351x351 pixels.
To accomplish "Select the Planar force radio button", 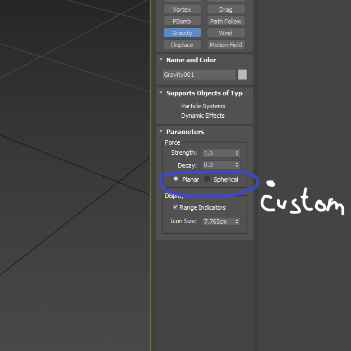I will pyautogui.click(x=175, y=179).
